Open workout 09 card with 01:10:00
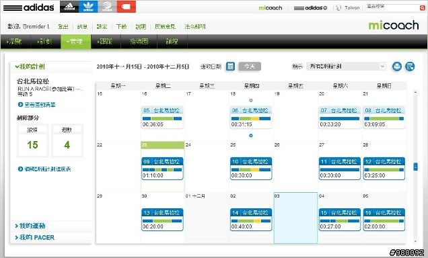Image resolution: width=428 pixels, height=258 pixels. tap(162, 169)
